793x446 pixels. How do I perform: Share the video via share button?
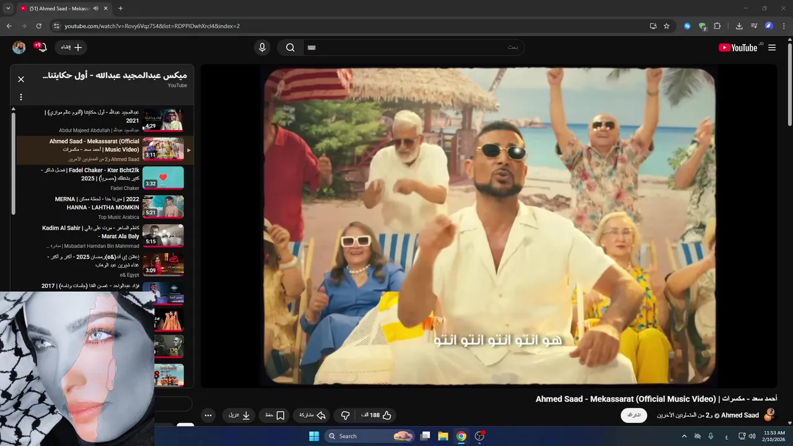point(312,415)
